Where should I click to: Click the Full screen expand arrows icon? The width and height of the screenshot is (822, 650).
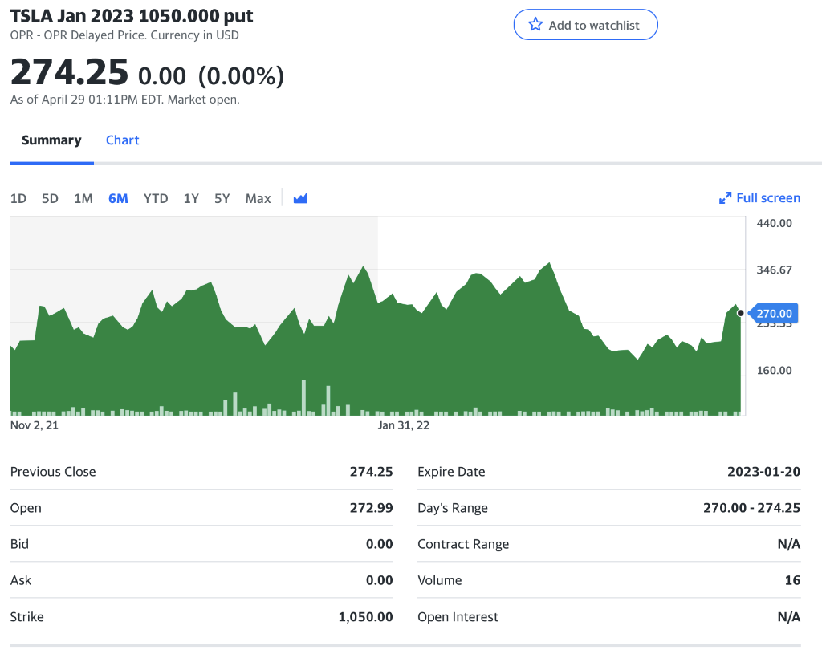point(725,198)
